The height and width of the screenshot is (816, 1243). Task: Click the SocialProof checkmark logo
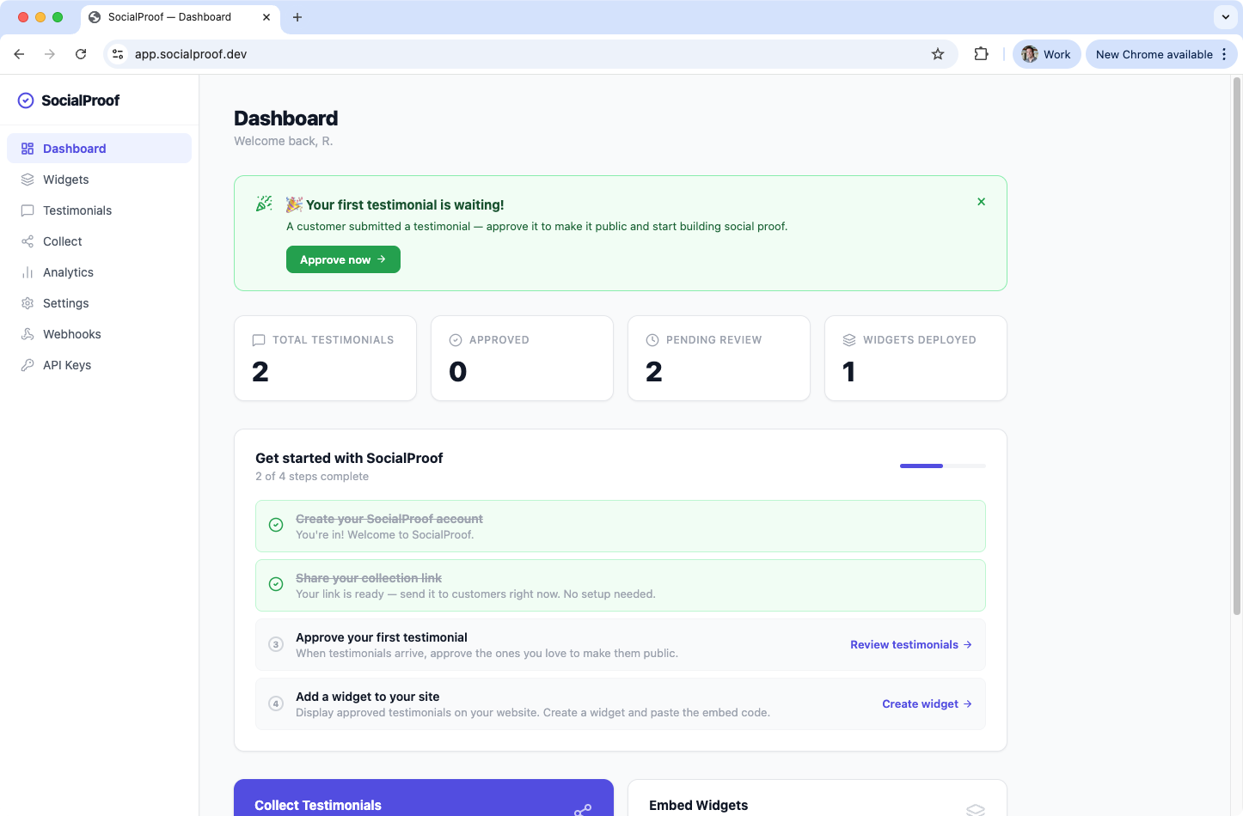(26, 100)
